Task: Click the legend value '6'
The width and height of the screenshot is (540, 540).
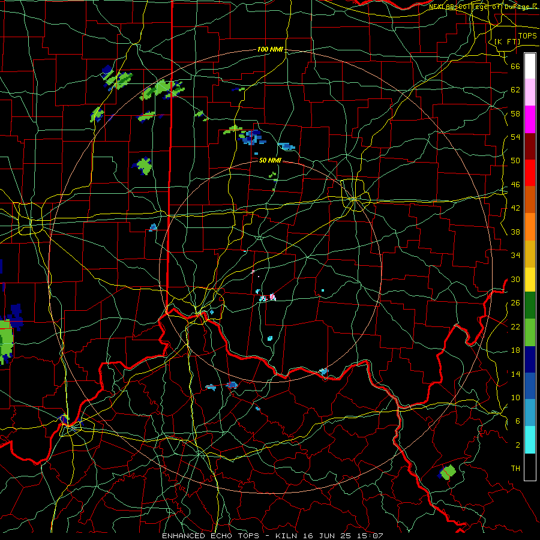Action: pyautogui.click(x=518, y=421)
